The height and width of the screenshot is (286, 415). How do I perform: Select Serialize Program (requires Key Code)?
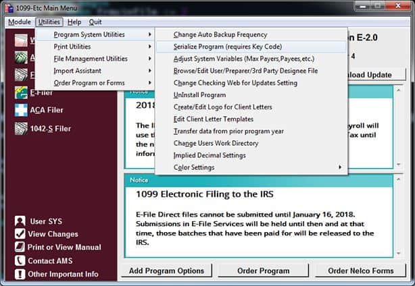(x=251, y=47)
